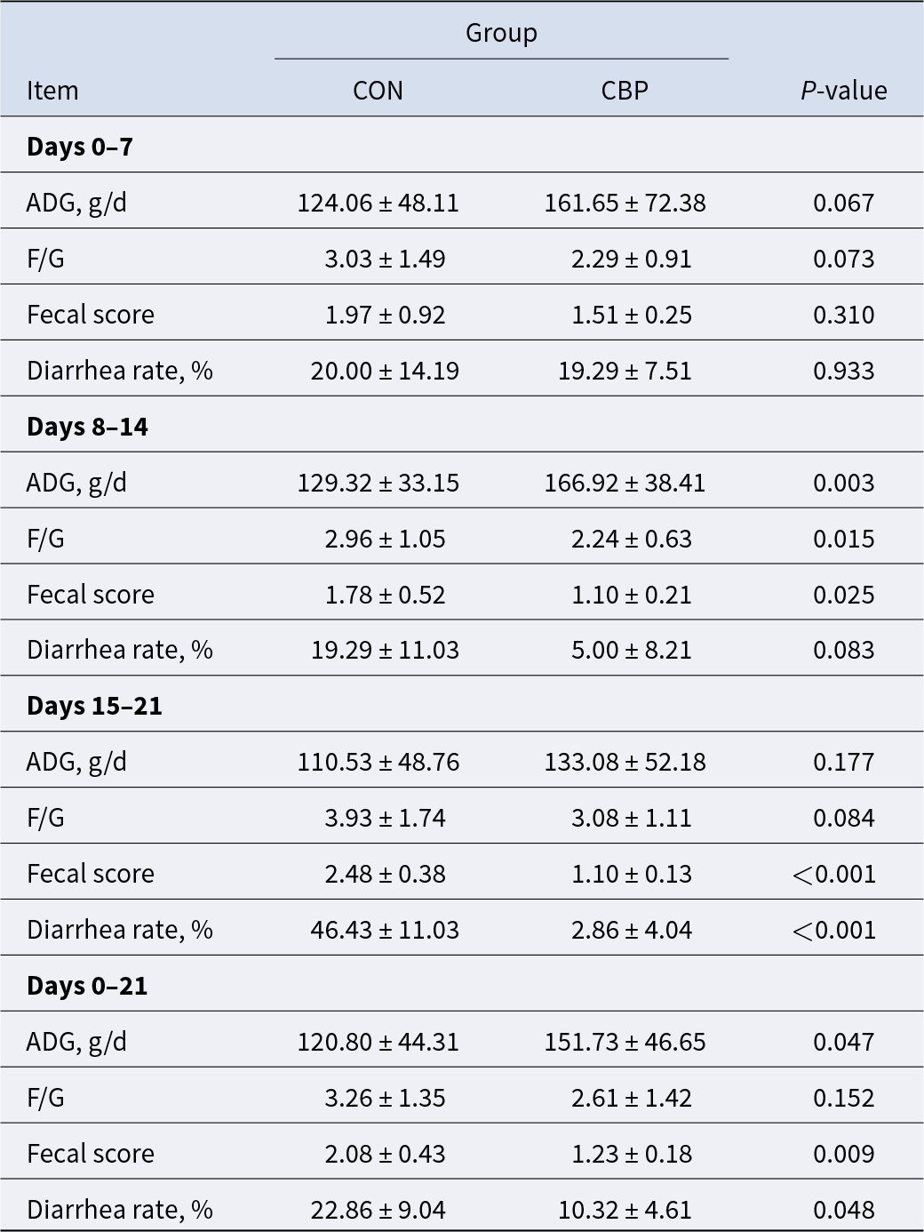This screenshot has width=924, height=1232.
Task: Select the Days 0–21 section heading
Action: click(87, 986)
